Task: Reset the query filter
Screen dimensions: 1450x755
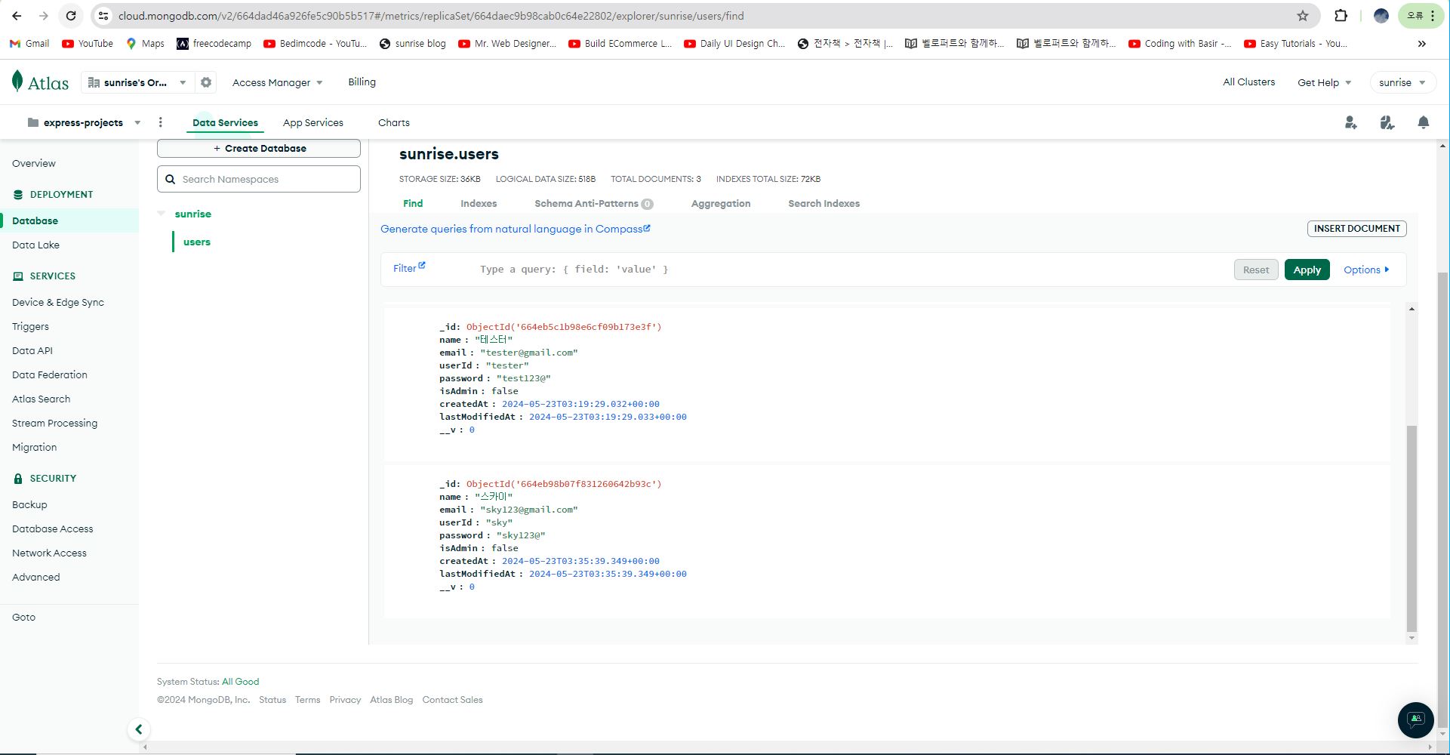Action: [1256, 270]
